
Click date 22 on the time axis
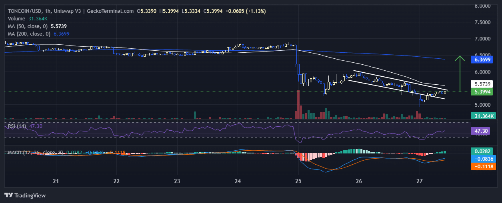116,181
